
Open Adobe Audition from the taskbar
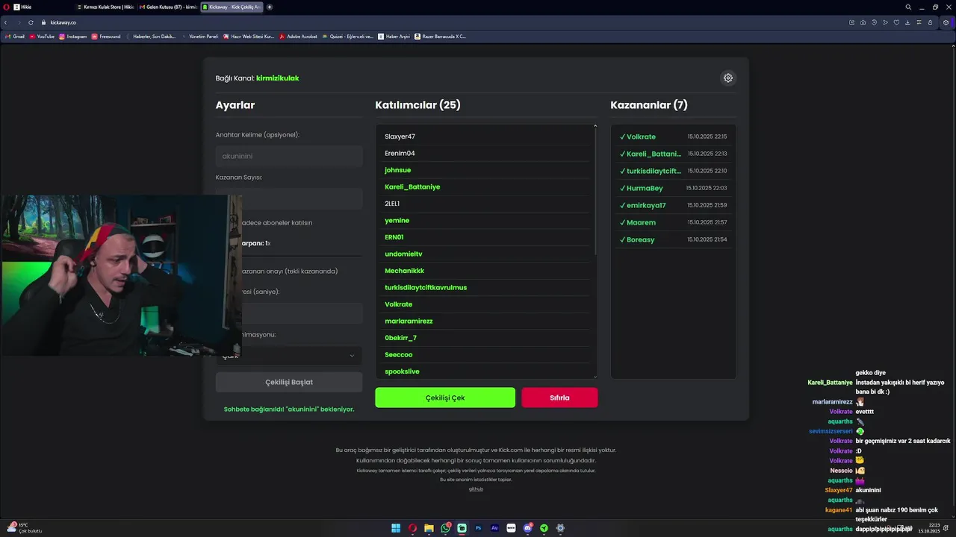(494, 528)
